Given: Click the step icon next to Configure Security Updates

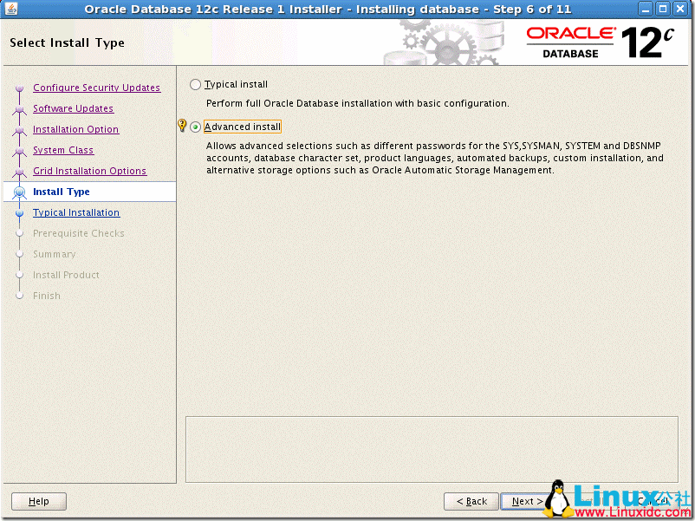Looking at the screenshot, I should click(x=19, y=88).
